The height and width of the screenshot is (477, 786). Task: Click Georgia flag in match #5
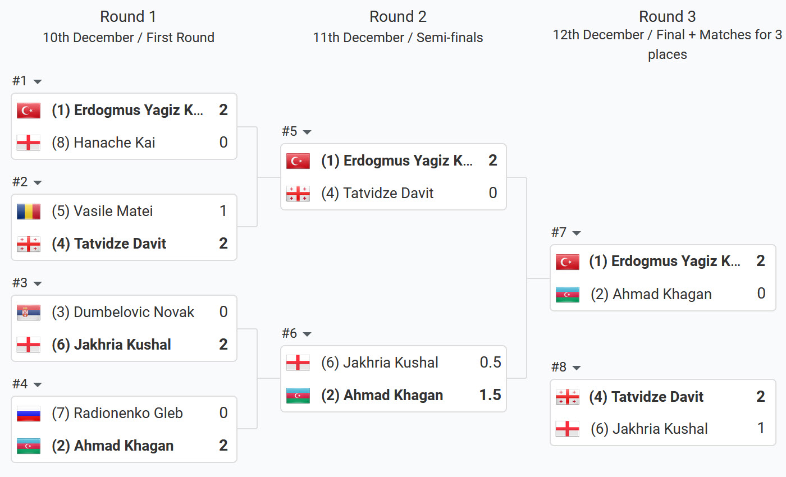[x=298, y=194]
